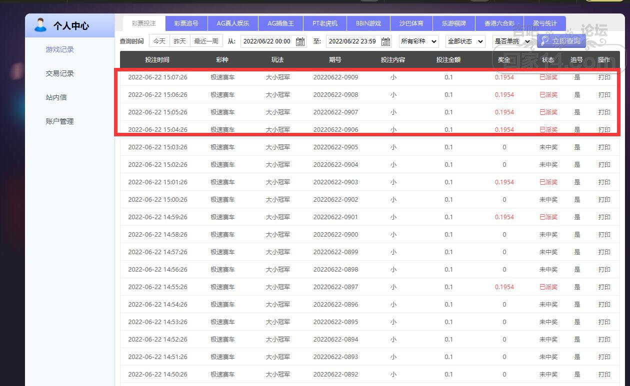Open 交易记录 in the sidebar
This screenshot has height=386, width=630.
pos(59,73)
